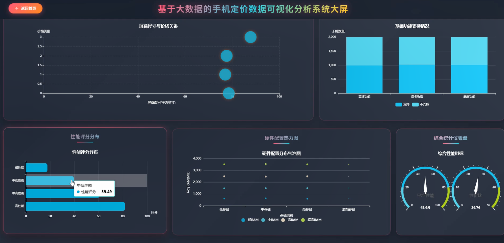Click the bubble at price category 1
This screenshot has height=243, width=504.
tap(225, 74)
